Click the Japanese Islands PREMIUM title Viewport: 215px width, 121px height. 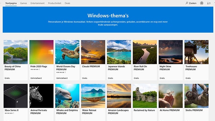[116, 68]
